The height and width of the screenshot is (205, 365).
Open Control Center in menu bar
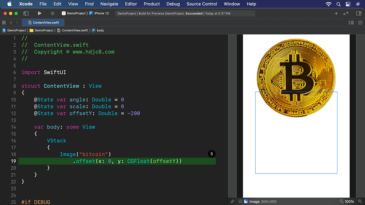coord(348,4)
